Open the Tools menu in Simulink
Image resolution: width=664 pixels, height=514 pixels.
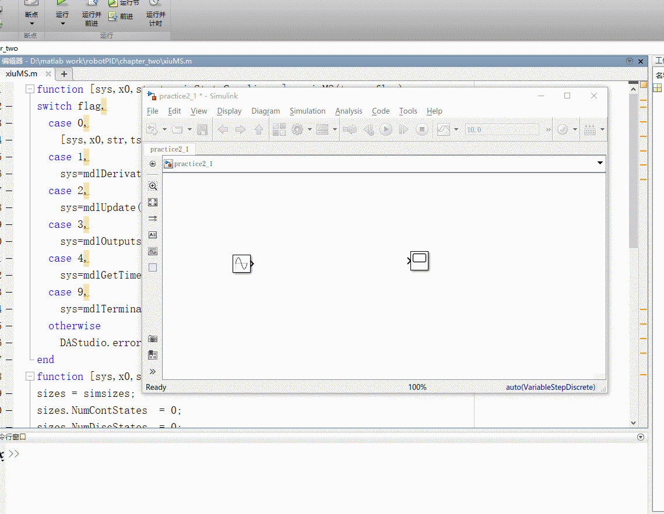coord(408,111)
